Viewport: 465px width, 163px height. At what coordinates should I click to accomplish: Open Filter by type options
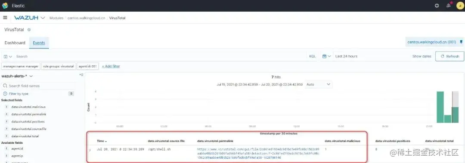click(x=19, y=94)
